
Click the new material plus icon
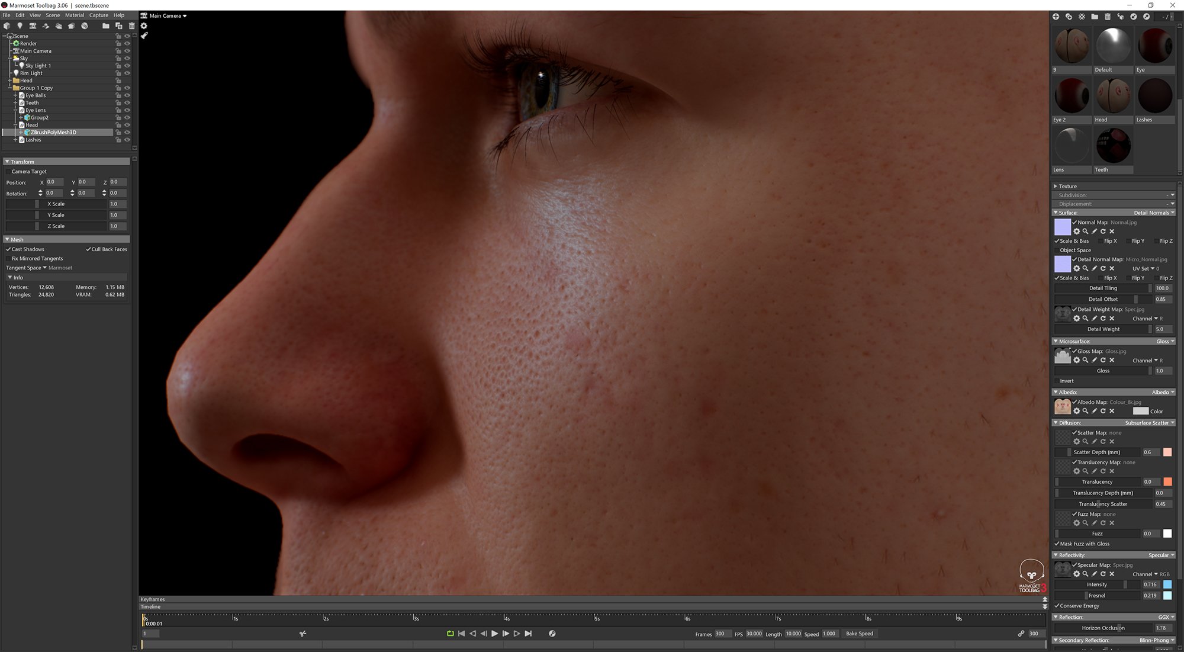pos(1056,17)
